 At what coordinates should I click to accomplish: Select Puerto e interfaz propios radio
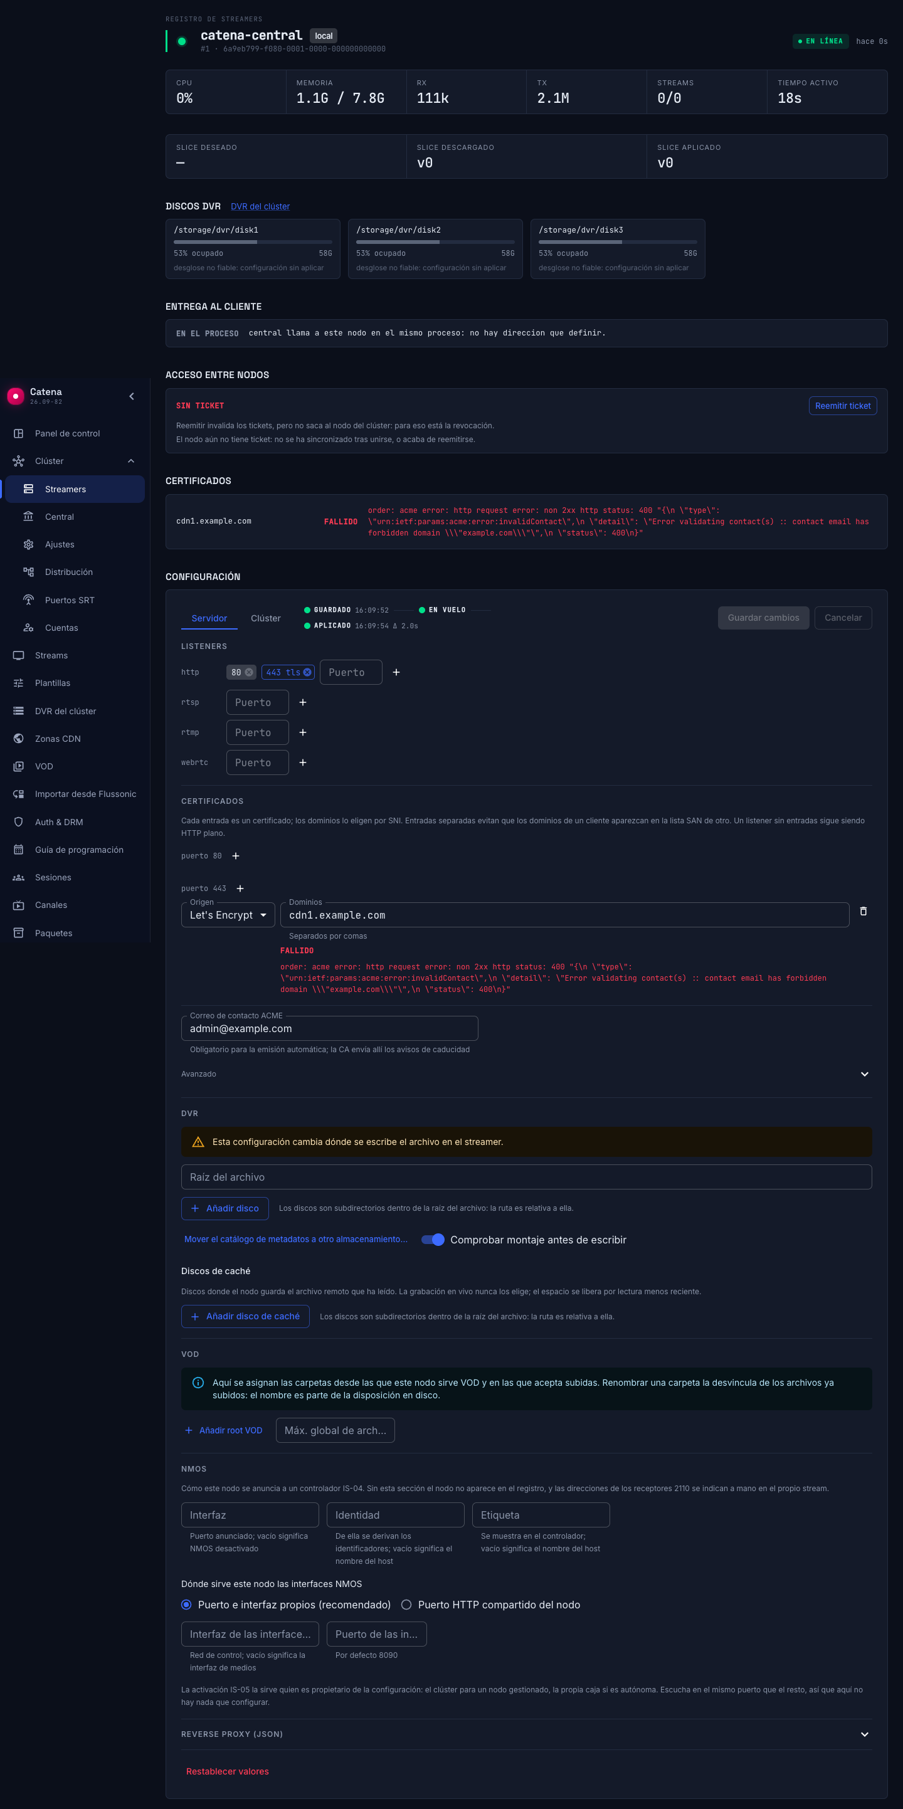pos(186,1605)
